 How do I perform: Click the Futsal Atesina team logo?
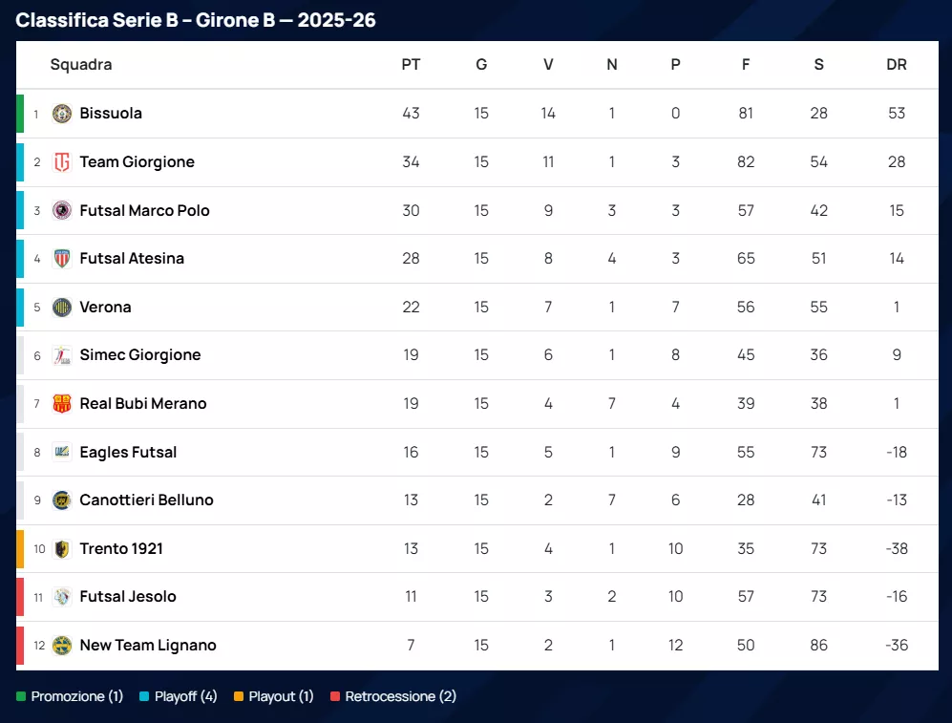point(62,259)
